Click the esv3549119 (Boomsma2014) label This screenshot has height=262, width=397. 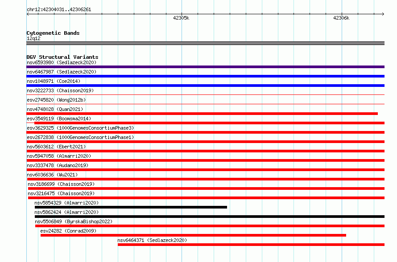[x=59, y=119]
